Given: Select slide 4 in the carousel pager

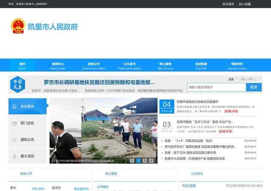Looking at the screenshot, I should coord(151,161).
